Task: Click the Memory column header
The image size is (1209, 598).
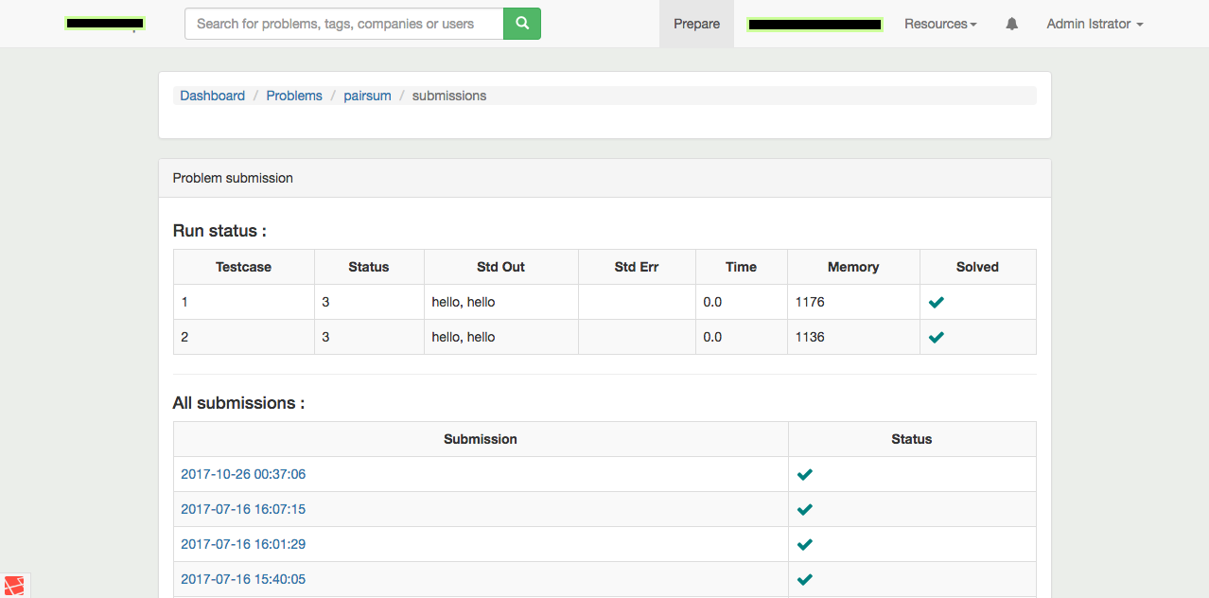Action: [x=853, y=267]
